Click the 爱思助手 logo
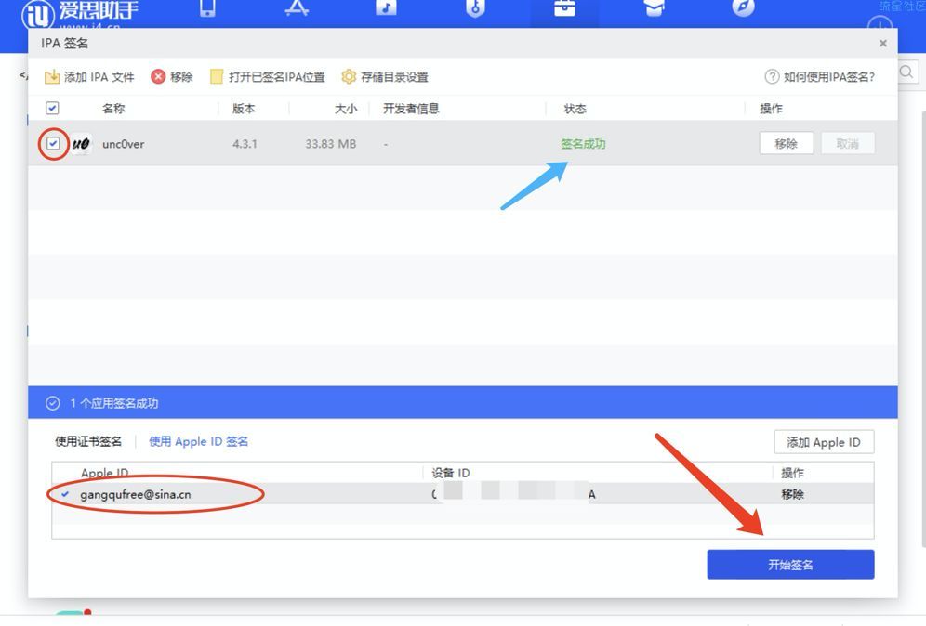 (x=80, y=13)
